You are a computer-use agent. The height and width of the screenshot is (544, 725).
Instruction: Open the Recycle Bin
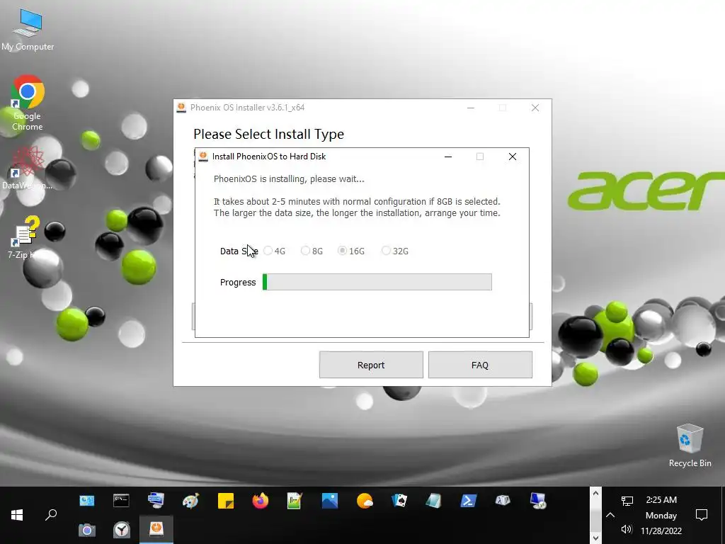690,446
